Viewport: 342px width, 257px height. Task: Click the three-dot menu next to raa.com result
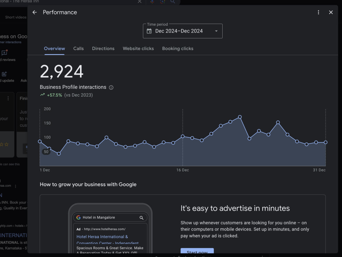point(15,186)
